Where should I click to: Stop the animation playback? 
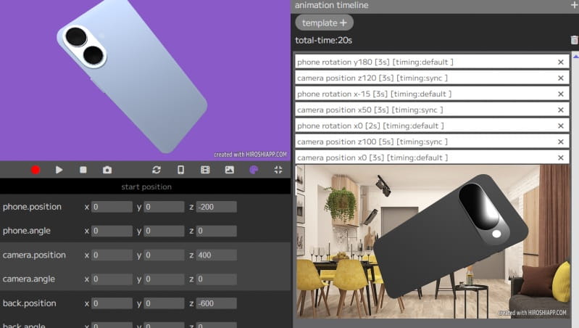[x=83, y=170]
